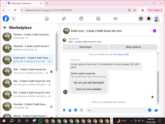Send quick response 'Sorry, it's not available.'
This screenshot has height=124, width=165.
(89, 89)
